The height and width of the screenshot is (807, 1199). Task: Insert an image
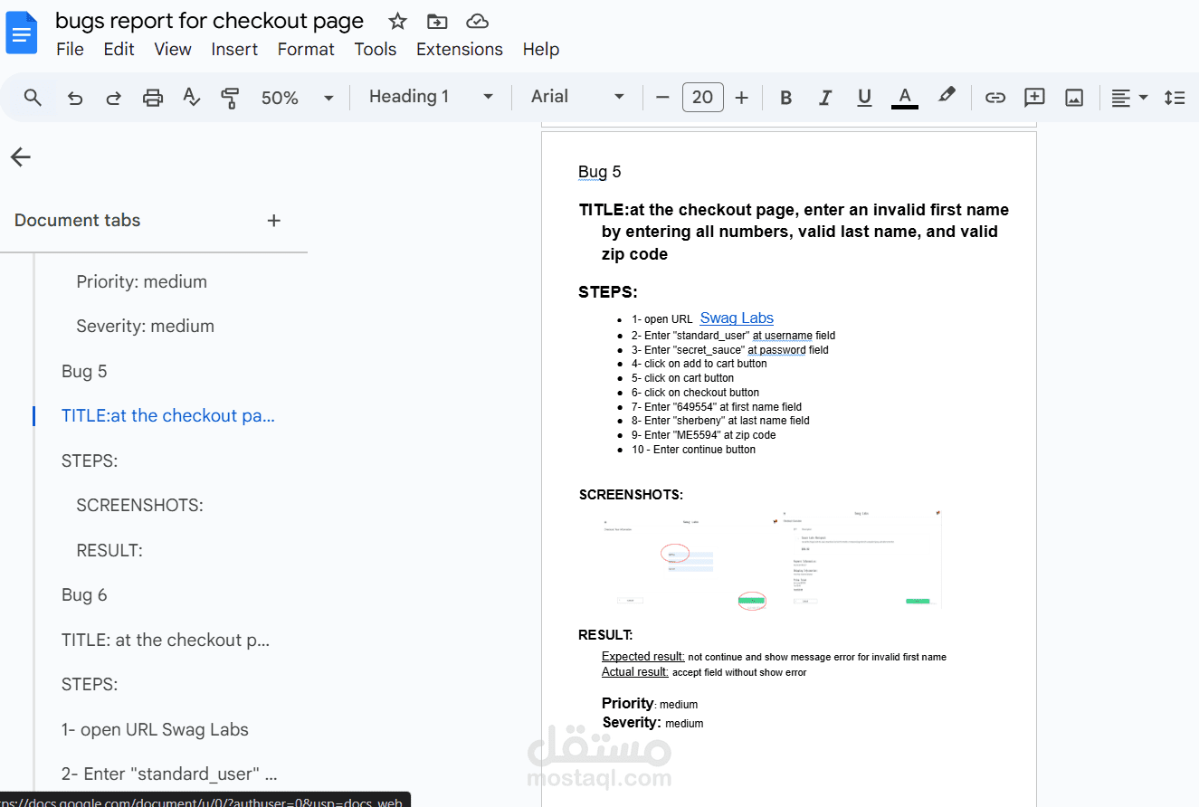tap(1074, 98)
